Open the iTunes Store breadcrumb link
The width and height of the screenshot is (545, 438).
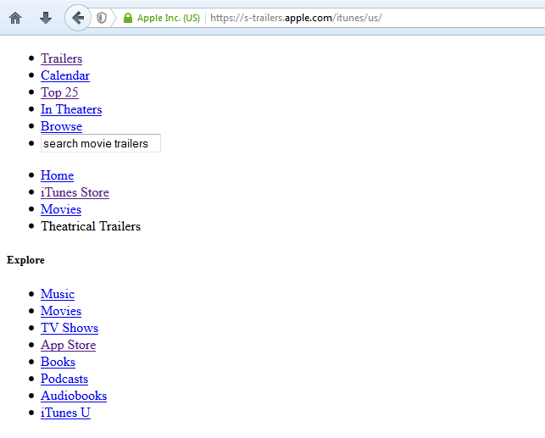pos(75,192)
